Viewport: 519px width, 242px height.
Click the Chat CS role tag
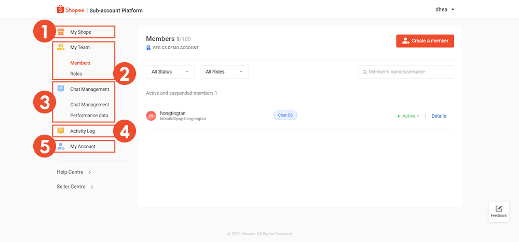[285, 115]
